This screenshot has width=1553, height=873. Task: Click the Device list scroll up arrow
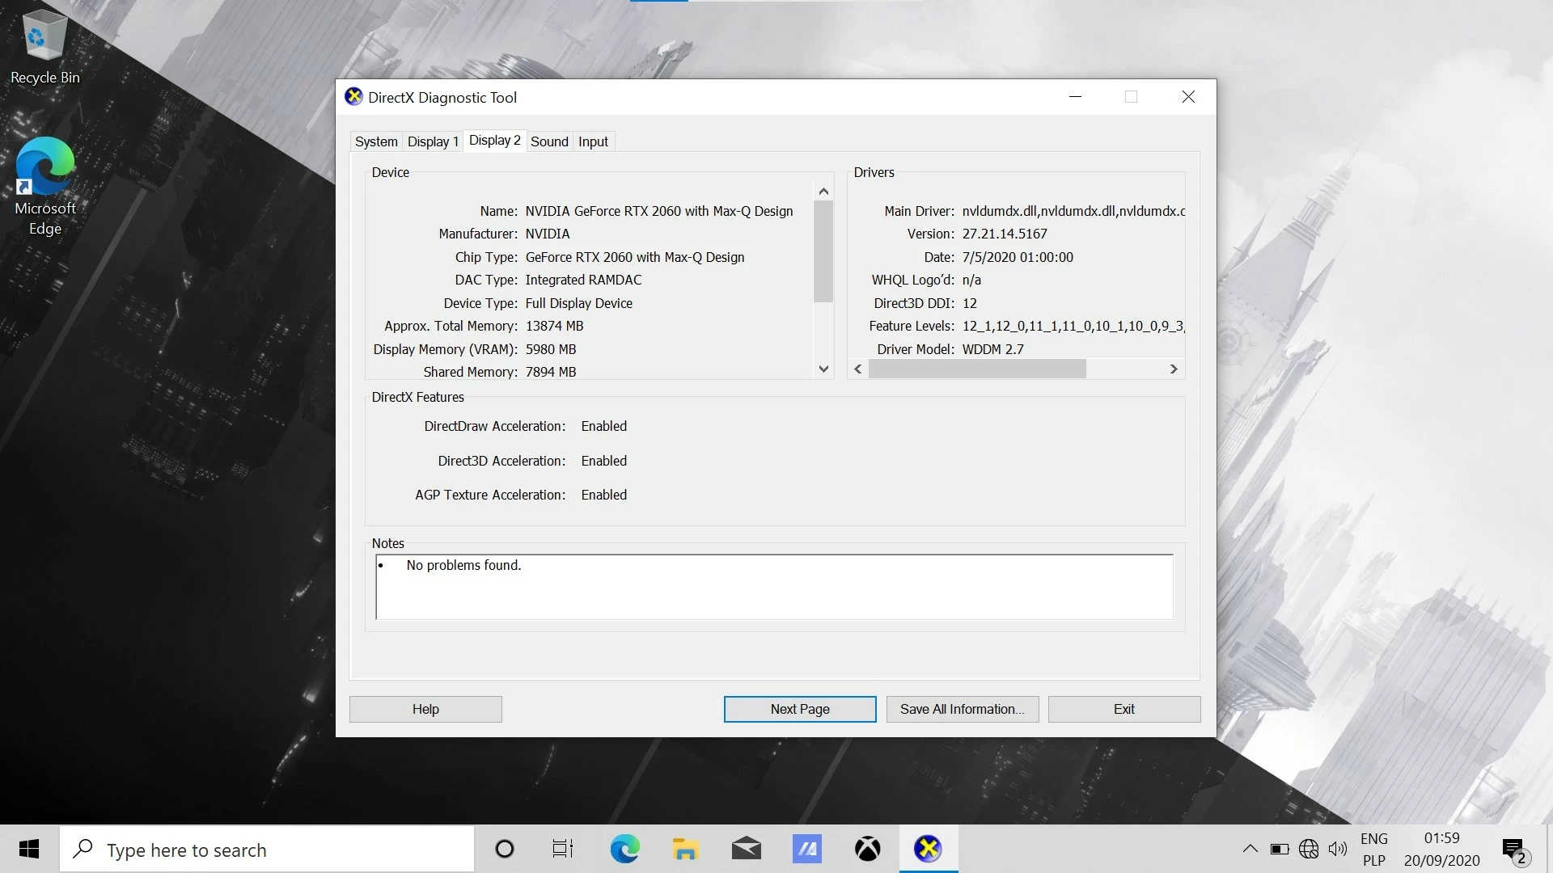[823, 192]
